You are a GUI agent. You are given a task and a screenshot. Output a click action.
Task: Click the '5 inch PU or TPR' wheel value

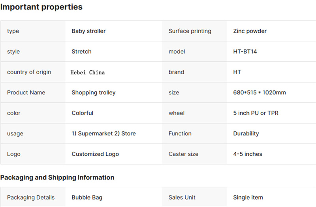pyautogui.click(x=256, y=113)
